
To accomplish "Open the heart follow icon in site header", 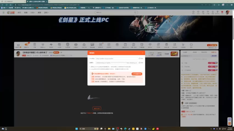I will (x=198, y=12).
